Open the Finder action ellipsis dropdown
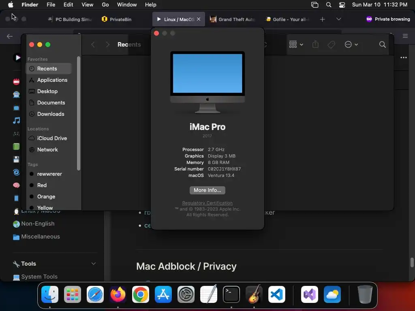Screen dimensions: 415x311 351,45
